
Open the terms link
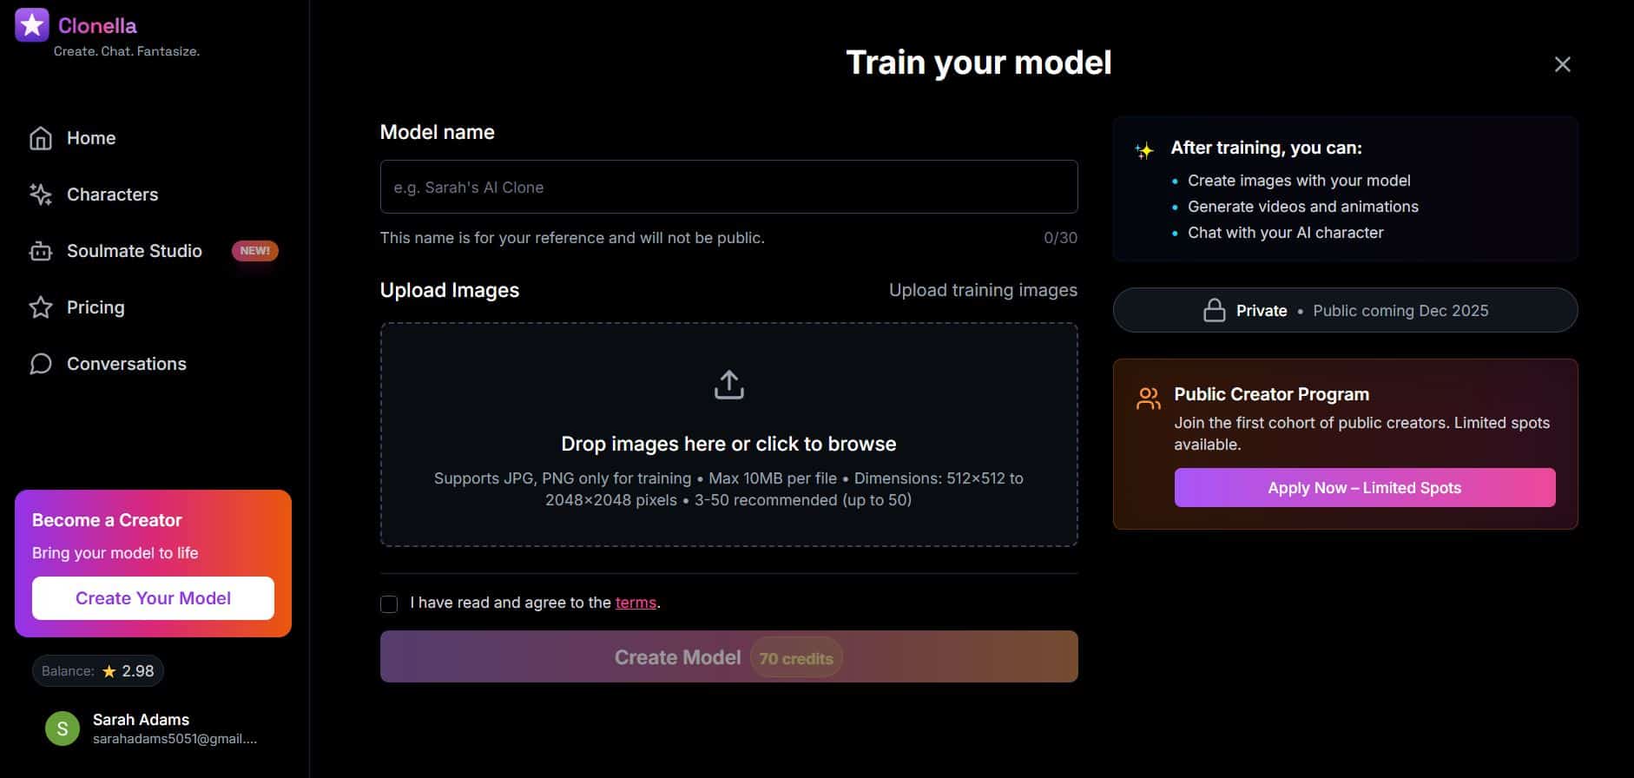pyautogui.click(x=636, y=603)
